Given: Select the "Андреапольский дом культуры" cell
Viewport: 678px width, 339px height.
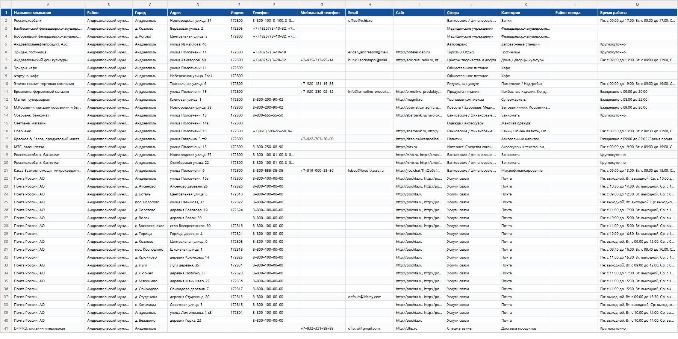Looking at the screenshot, I should (48, 60).
